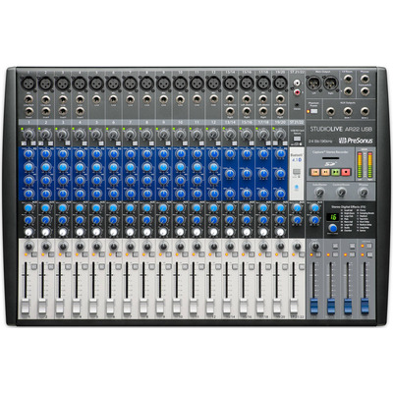The image size is (393, 393).
Task: Click the channel 19/20 gain knob
Action: point(280,134)
